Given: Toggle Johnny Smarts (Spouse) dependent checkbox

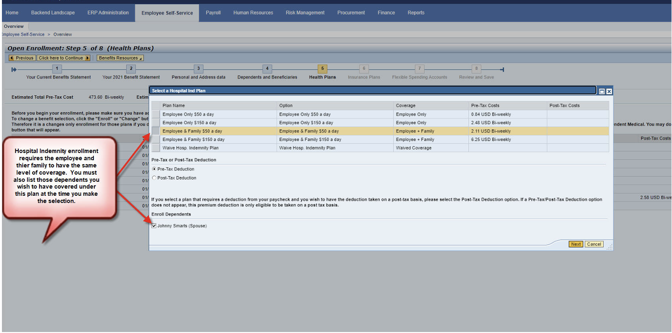Looking at the screenshot, I should [x=154, y=226].
